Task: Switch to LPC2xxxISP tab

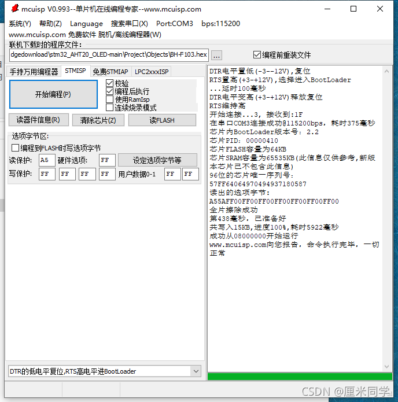Action: pos(152,72)
